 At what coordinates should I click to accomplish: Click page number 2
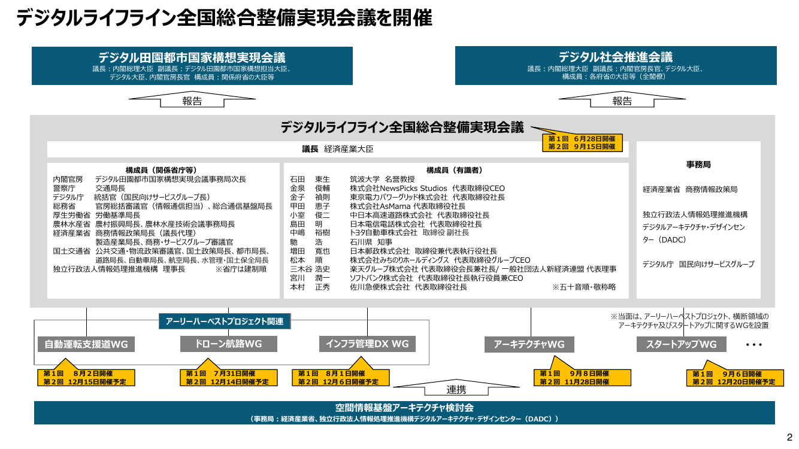789,437
